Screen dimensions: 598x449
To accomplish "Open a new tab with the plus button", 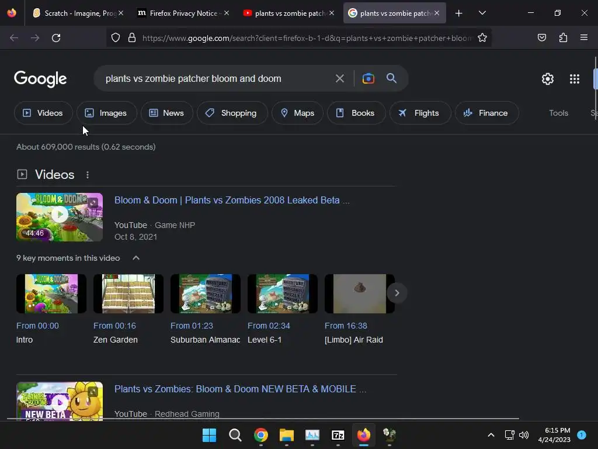I will click(x=458, y=13).
